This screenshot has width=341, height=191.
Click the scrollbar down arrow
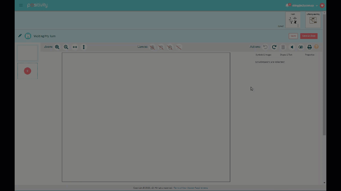click(x=324, y=183)
